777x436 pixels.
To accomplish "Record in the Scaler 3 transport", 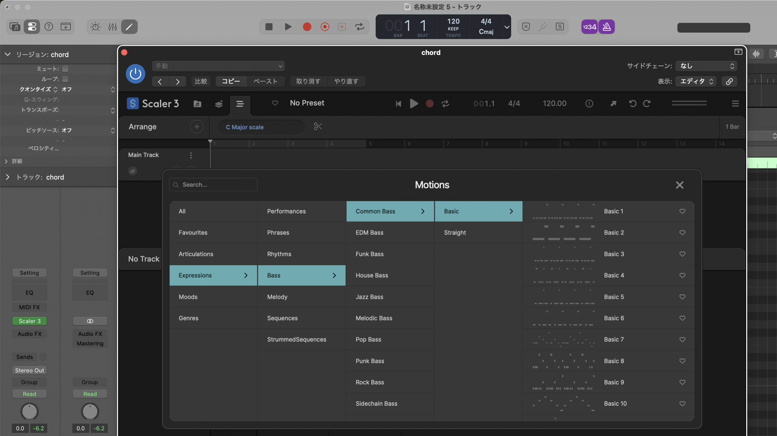I will [x=429, y=104].
